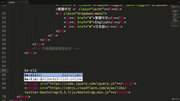180x101 pixels.
Task: Switch to the untitled file tab
Action: tap(12, 3)
